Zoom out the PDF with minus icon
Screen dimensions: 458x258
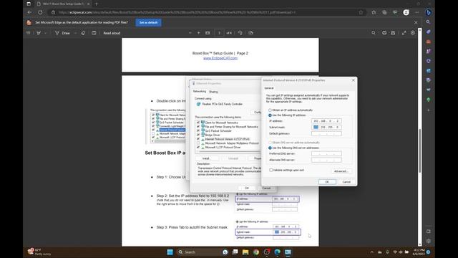click(x=190, y=33)
